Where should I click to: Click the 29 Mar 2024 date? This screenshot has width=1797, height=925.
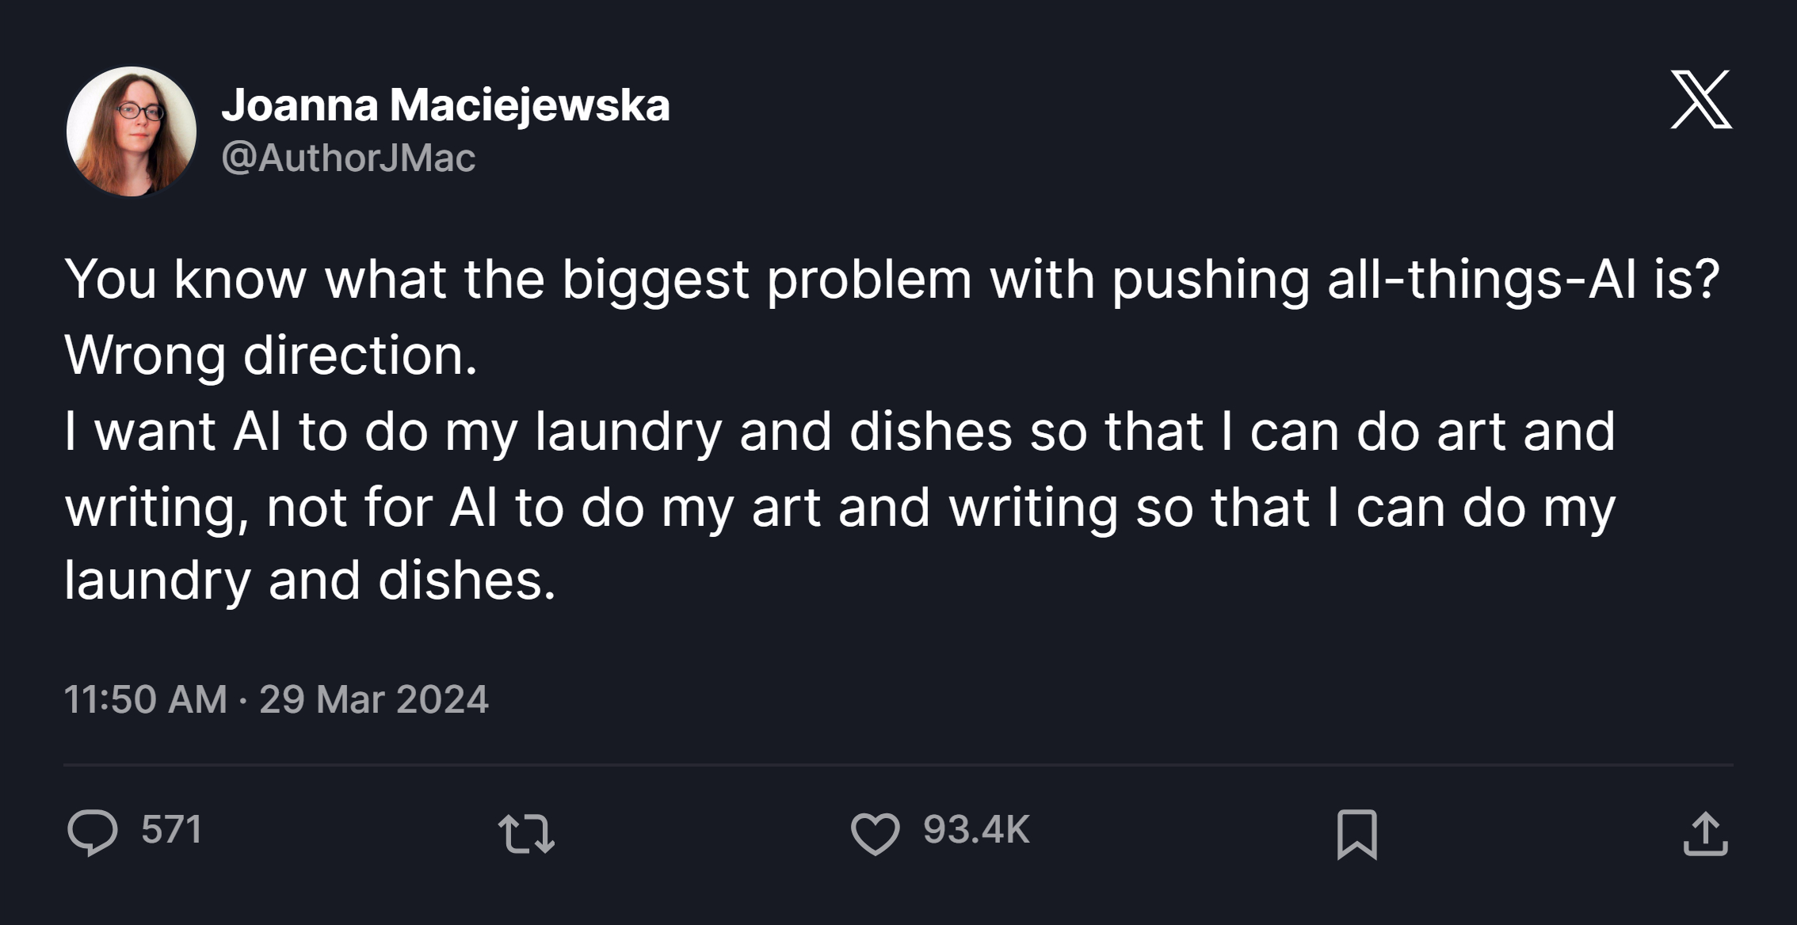[x=373, y=699]
